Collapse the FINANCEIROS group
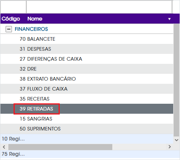This screenshot has height=160, width=180. point(9,29)
